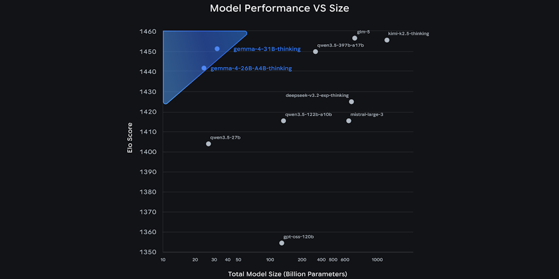Click the kimi-k2.5-thinking text label
Screen dimensions: 559x279
(408, 34)
